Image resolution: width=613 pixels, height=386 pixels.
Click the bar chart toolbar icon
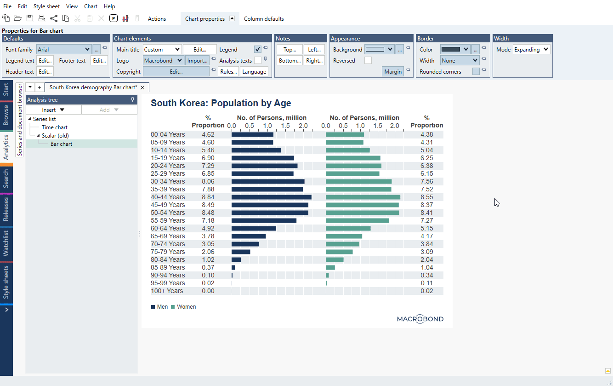125,18
